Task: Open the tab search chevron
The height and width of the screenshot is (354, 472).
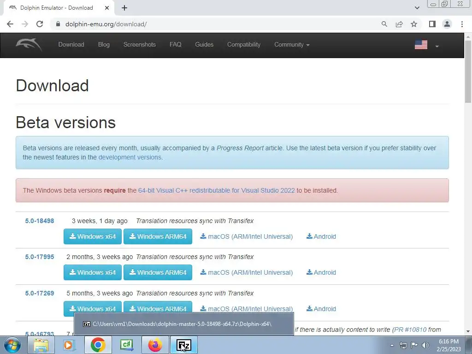Action: coord(417,8)
